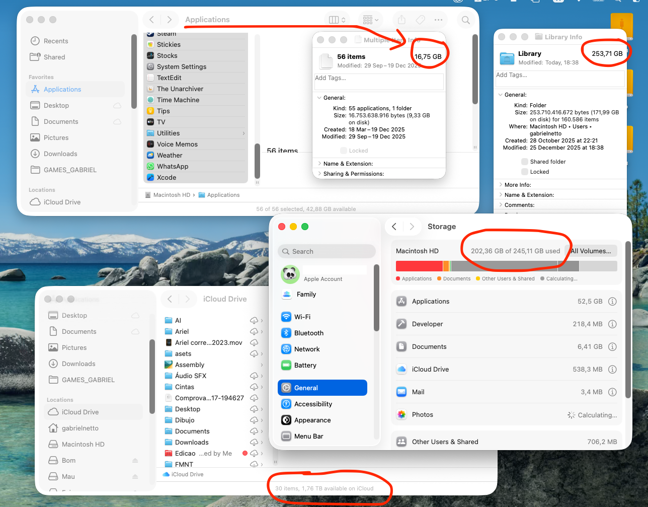This screenshot has height=507, width=648.
Task: Click the cloud download icon beside the Ariel folder
Action: (254, 332)
